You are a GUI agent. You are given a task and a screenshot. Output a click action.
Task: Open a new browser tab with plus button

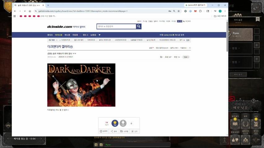[x=48, y=5]
